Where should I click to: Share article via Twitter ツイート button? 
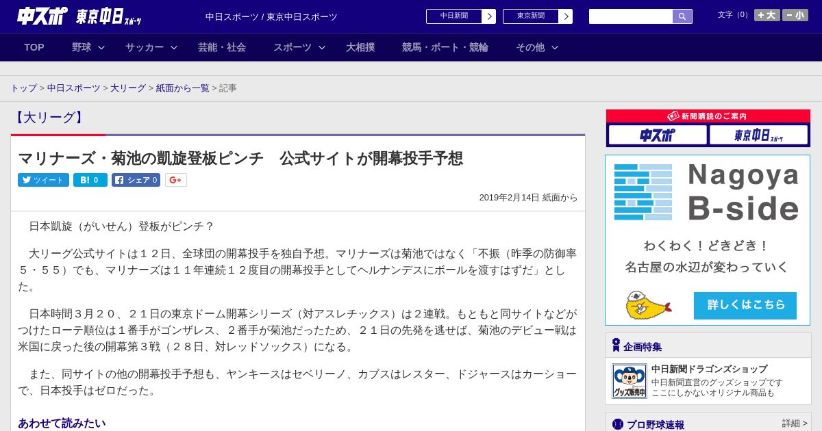(x=43, y=180)
